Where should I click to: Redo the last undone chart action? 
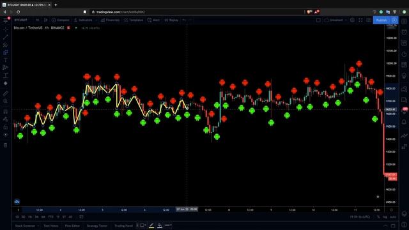(190, 20)
